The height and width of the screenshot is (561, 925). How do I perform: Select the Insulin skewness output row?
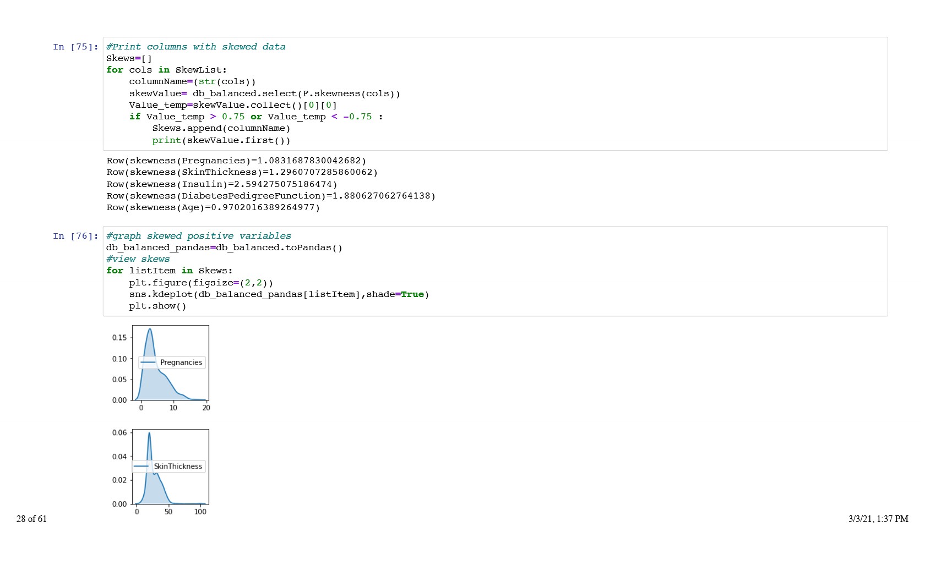coord(222,184)
